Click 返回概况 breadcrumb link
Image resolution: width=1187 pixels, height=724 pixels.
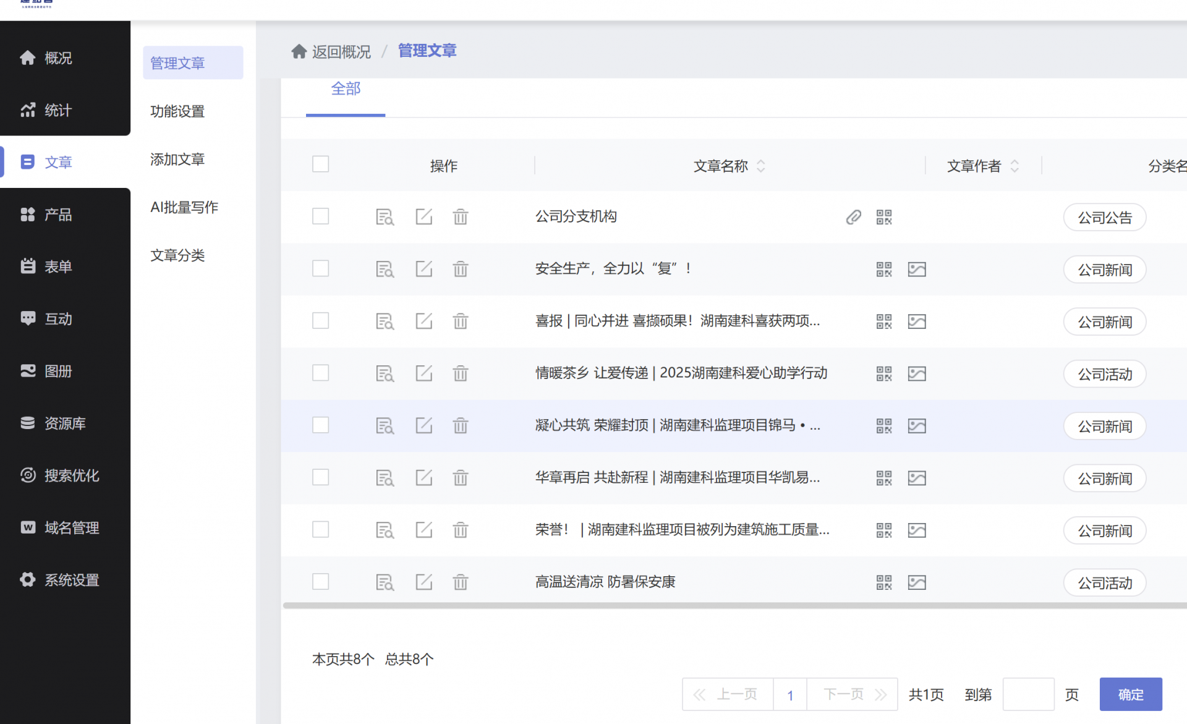tap(341, 52)
